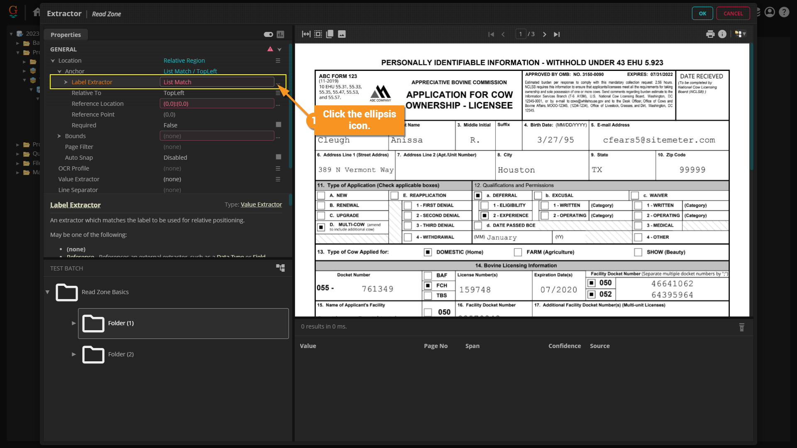The width and height of the screenshot is (797, 448).
Task: Click the fit-to-width icon in viewer toolbar
Action: (x=306, y=34)
